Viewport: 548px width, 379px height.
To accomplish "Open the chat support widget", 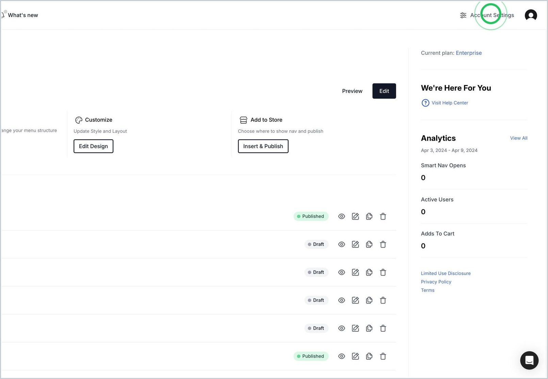I will coord(529,360).
